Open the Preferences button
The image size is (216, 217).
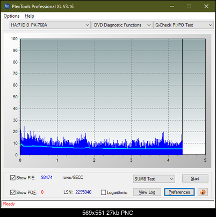coord(179,192)
